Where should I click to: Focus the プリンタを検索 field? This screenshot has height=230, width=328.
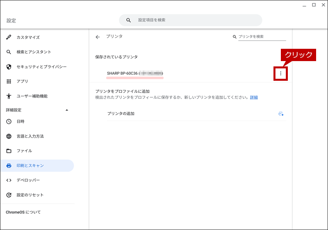[262, 37]
